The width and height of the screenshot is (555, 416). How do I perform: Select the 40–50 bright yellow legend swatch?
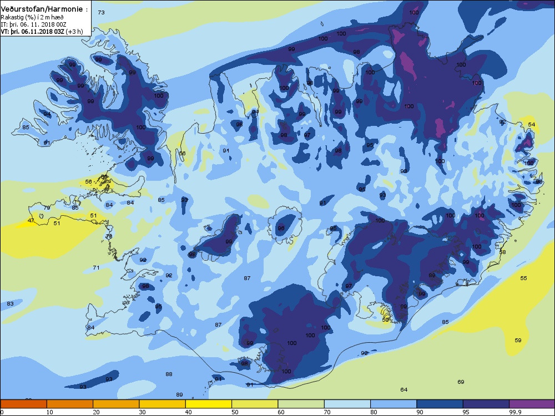coord(209,404)
